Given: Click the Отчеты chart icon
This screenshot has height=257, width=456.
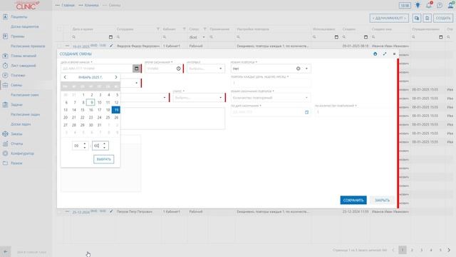Looking at the screenshot, I should (5, 143).
